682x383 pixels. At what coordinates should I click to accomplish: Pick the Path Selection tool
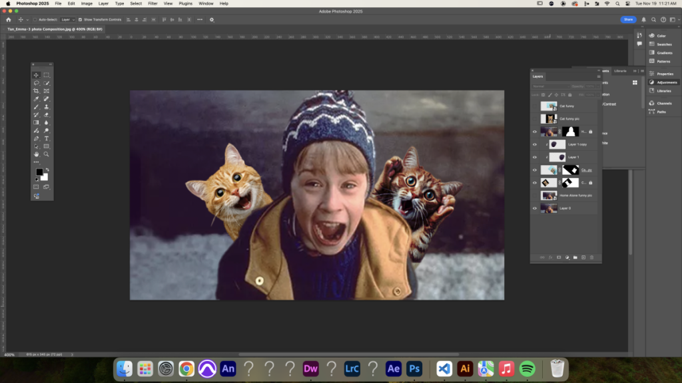tap(37, 146)
